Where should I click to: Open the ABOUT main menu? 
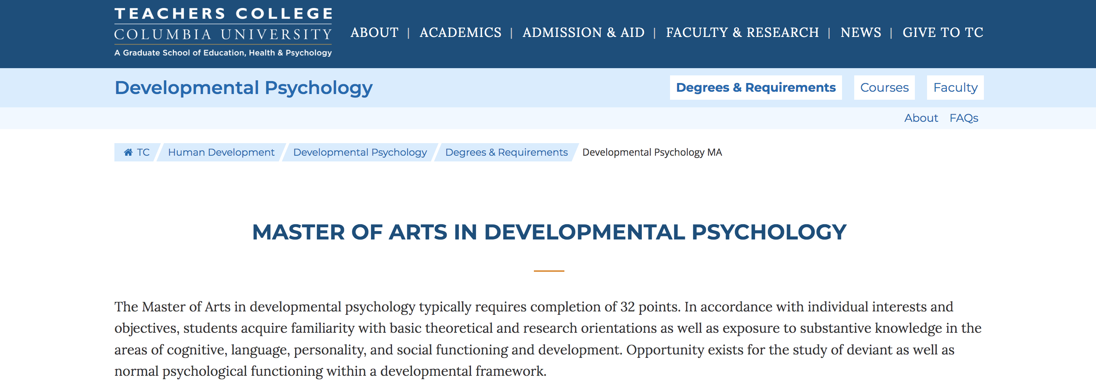click(374, 32)
